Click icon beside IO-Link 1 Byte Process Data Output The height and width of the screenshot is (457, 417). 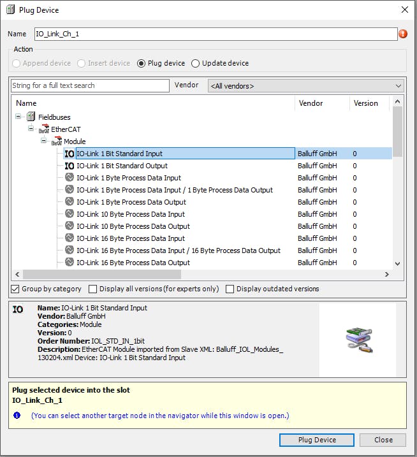click(69, 201)
